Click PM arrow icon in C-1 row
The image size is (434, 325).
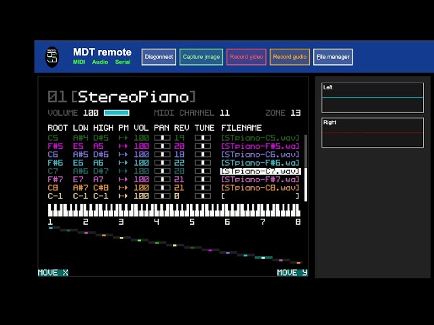123,196
